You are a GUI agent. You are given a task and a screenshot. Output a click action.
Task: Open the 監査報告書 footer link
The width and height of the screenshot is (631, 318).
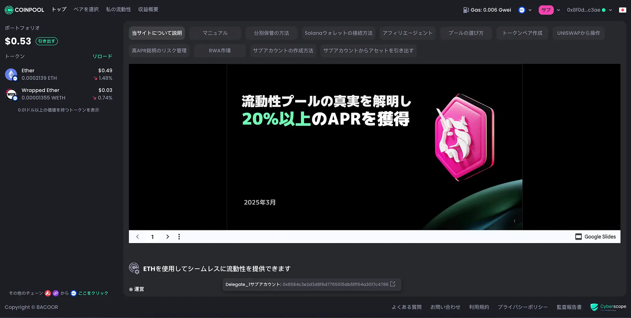coord(569,307)
